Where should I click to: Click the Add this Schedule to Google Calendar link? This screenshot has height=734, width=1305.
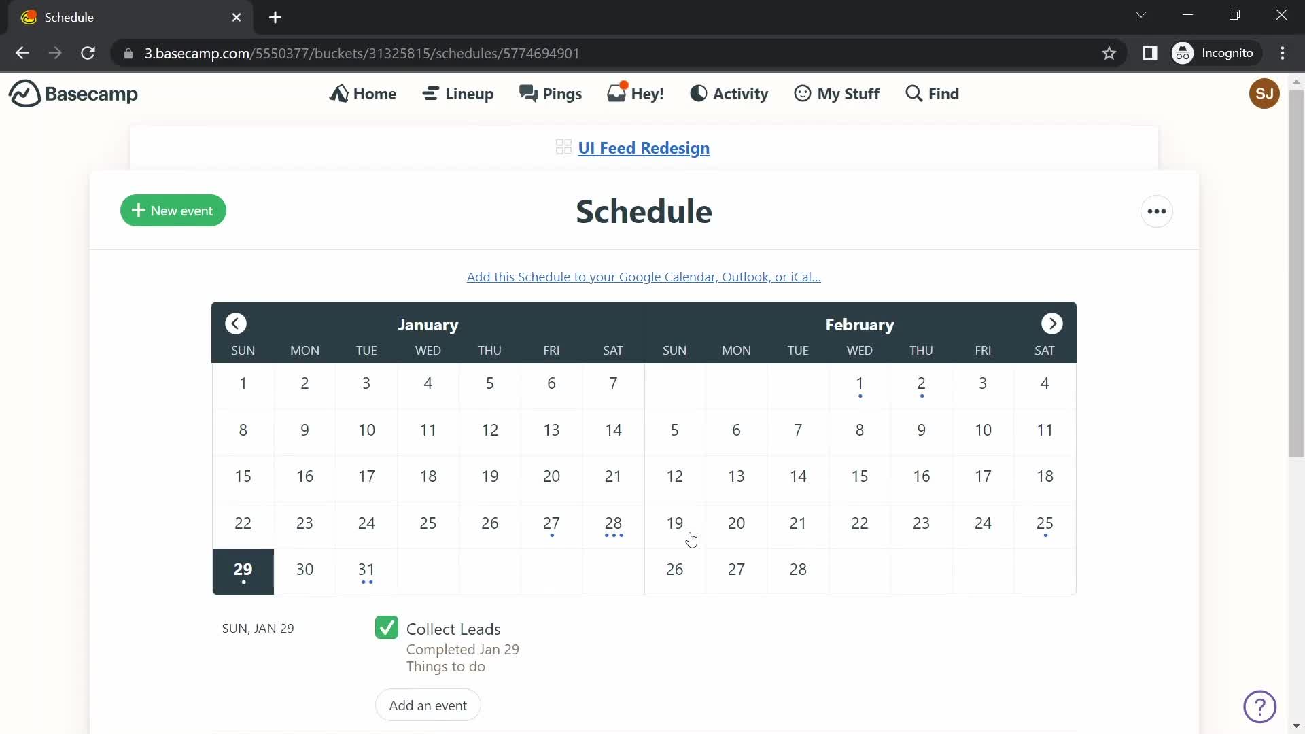pyautogui.click(x=644, y=276)
